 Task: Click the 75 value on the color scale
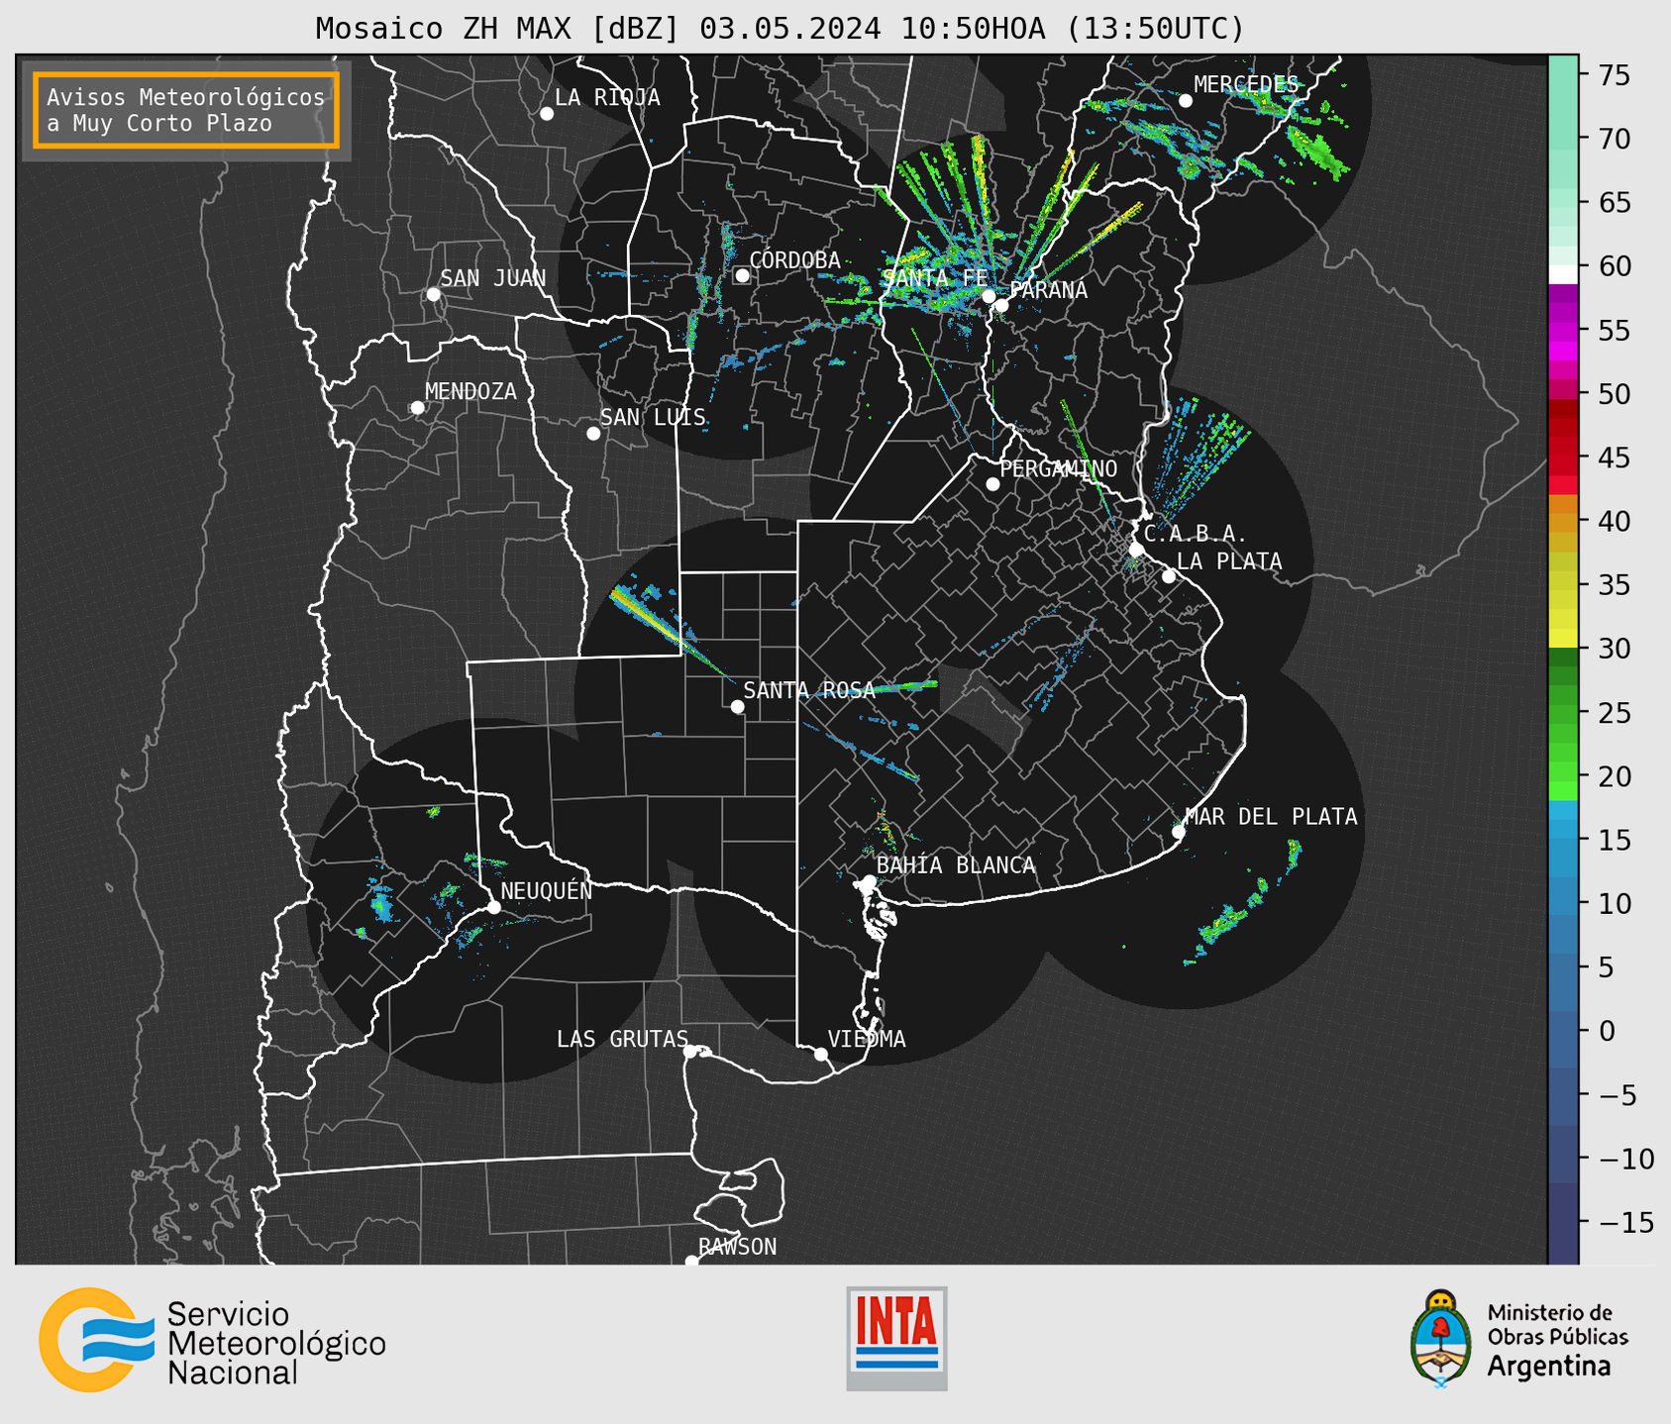point(1614,75)
